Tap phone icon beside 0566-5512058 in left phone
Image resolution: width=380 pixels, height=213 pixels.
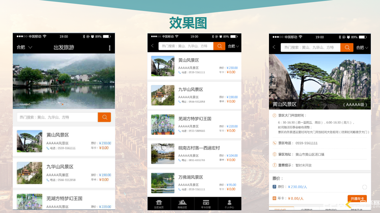point(48,180)
